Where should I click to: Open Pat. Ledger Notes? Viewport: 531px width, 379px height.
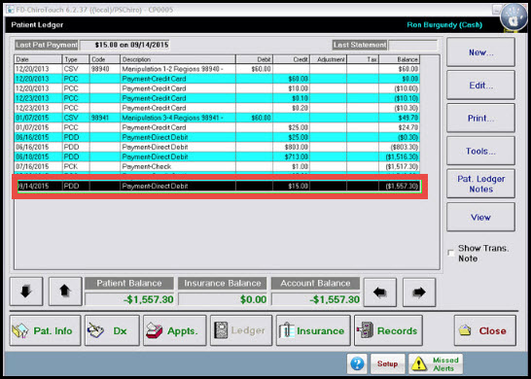[480, 184]
